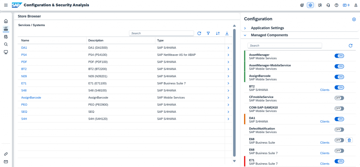The width and height of the screenshot is (360, 167).
Task: Open Clients link for BT2 component
Action: point(324,90)
